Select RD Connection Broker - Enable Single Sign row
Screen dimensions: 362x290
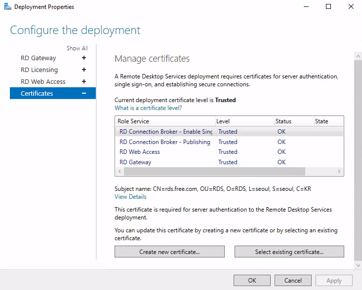pos(229,131)
